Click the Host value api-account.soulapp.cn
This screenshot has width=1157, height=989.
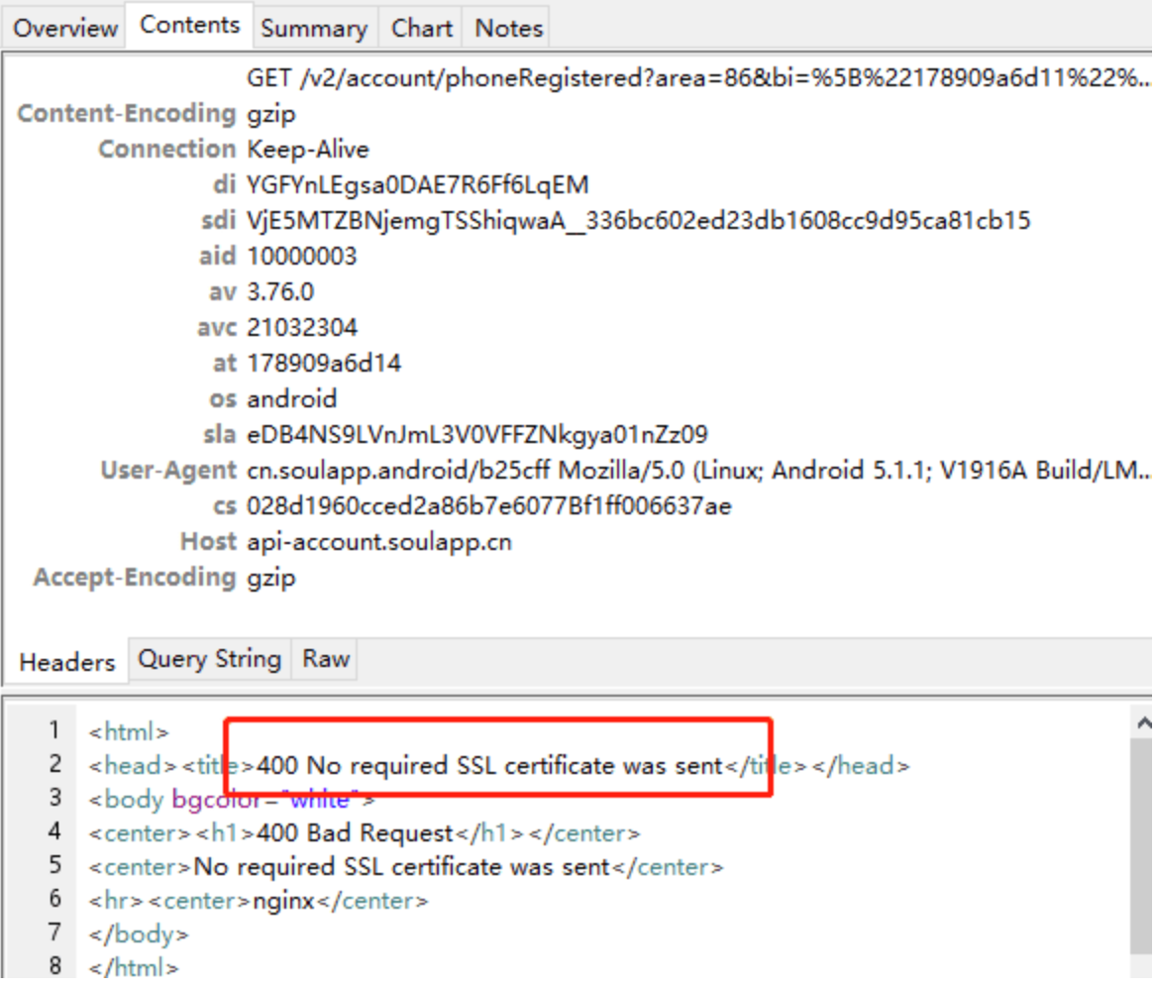[379, 542]
